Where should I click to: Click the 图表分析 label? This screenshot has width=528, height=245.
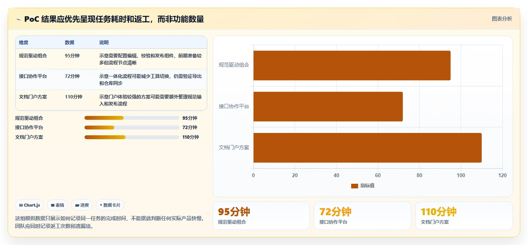click(502, 19)
